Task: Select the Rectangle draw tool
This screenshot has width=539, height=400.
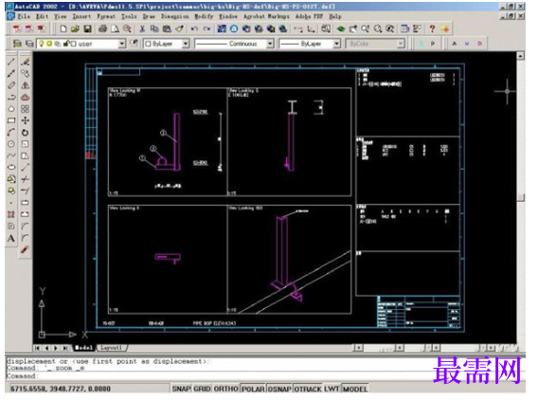Action: [11, 120]
